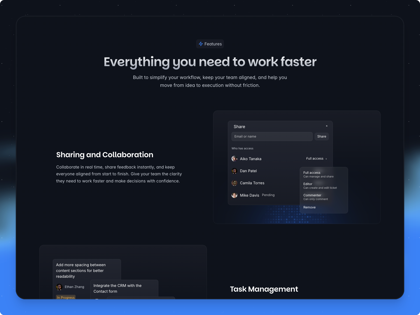Click the In Progress status badge

coord(66,297)
